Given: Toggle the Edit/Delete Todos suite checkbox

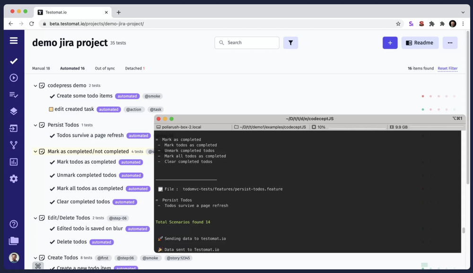Looking at the screenshot, I should (x=42, y=218).
